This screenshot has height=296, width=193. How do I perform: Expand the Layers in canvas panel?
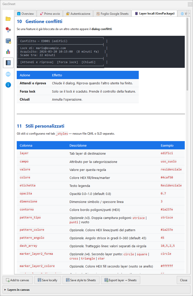tap(96, 289)
